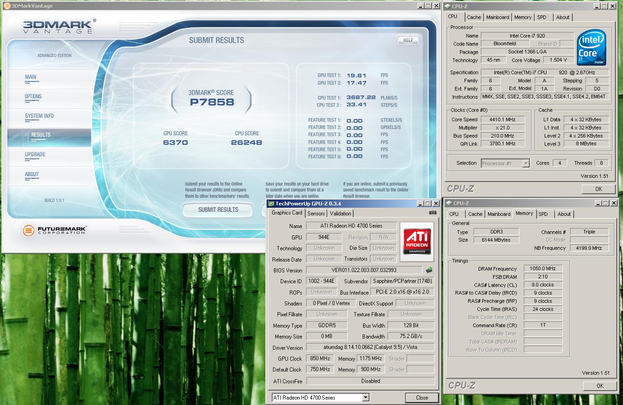Open SYSTEM INFO in 3DMark sidebar
623x405 pixels.
[39, 116]
